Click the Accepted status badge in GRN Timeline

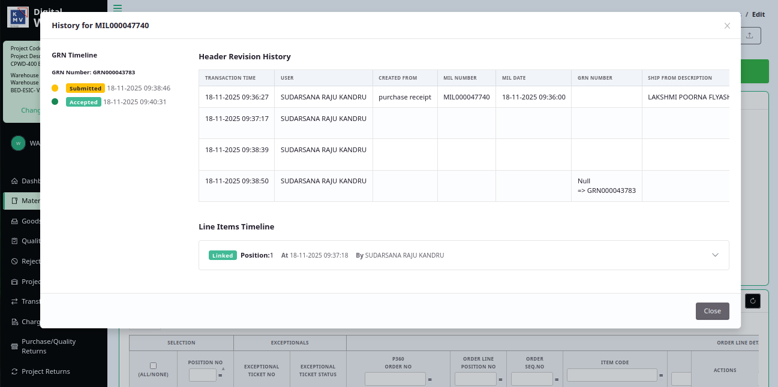point(83,102)
